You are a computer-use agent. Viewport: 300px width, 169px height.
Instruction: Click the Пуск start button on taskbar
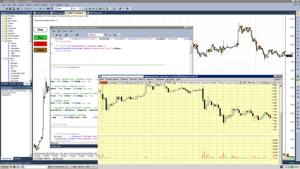coord(4,167)
